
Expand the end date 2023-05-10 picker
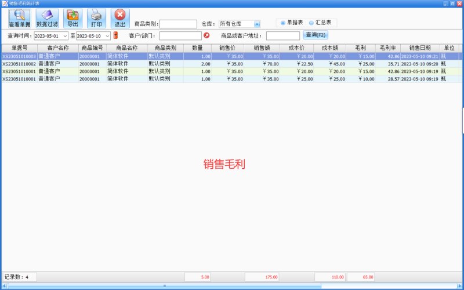pos(108,36)
